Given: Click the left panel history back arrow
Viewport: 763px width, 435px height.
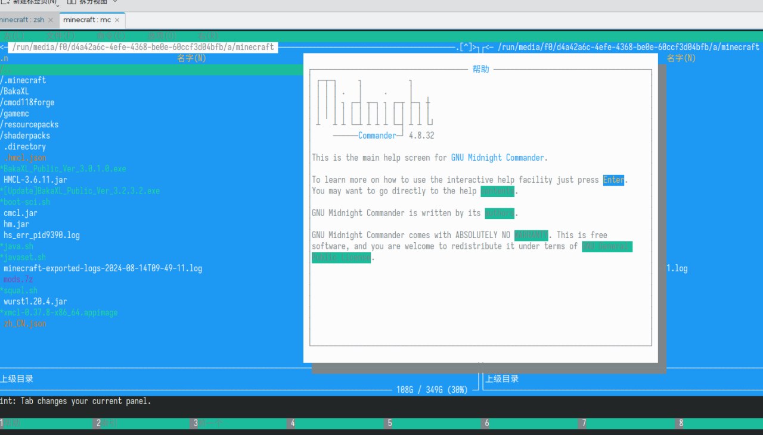Looking at the screenshot, I should pos(3,47).
